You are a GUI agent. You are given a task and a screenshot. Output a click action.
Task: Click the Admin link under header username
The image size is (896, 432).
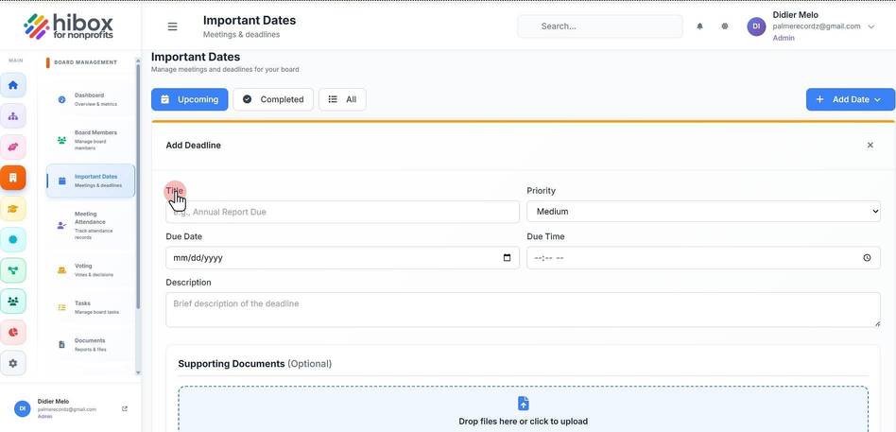(x=784, y=38)
